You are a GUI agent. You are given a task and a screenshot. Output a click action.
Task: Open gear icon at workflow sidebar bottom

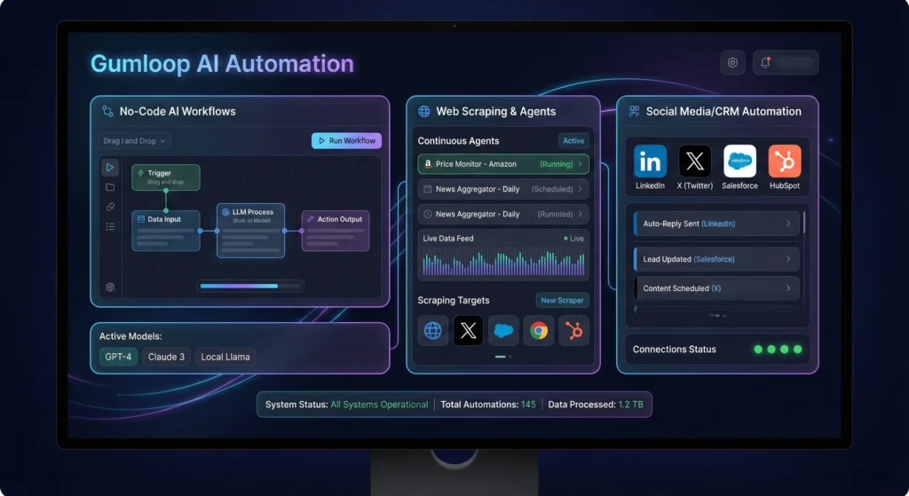[x=110, y=287]
